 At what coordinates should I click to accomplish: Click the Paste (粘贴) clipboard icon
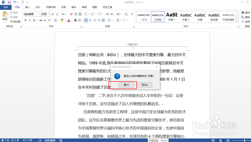(5, 15)
